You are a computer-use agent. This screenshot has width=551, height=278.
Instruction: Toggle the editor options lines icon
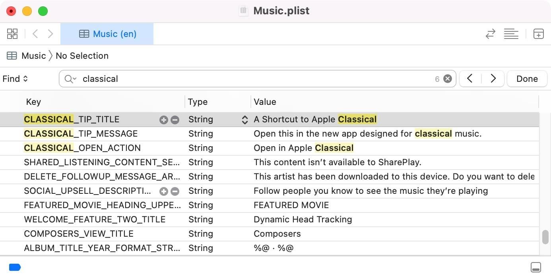point(511,34)
